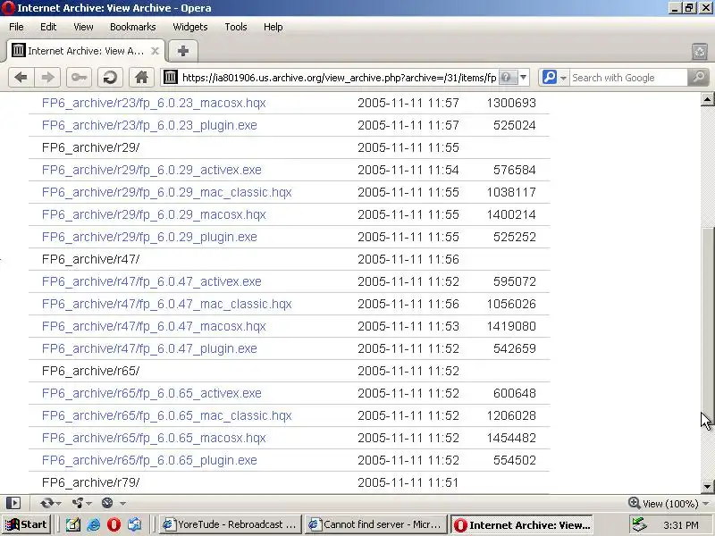Open link fp_6.0.65_activex.exe
This screenshot has width=715, height=536.
click(152, 393)
